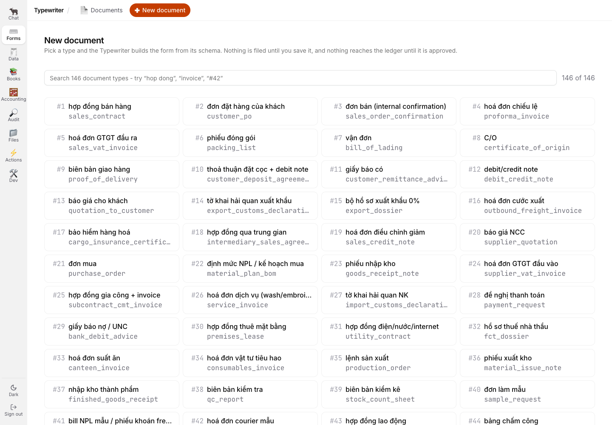Click the Documents breadcrumb link
Screen dimensions: 612x425
pyautogui.click(x=102, y=10)
